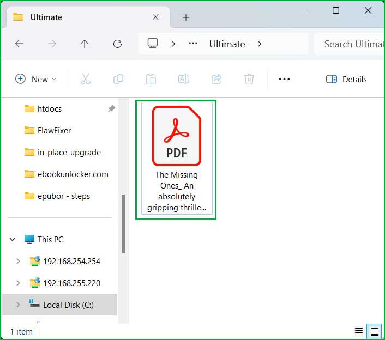Expand chevron after Ultimate breadcrumb
Viewport: 385px width, 340px height.
tap(260, 44)
